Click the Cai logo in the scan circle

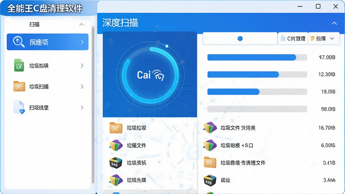pos(151,75)
